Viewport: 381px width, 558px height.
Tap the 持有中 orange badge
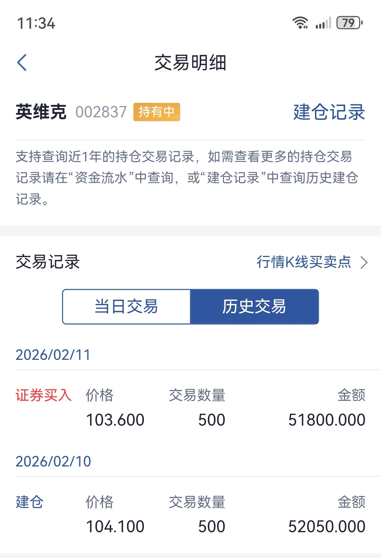[157, 112]
